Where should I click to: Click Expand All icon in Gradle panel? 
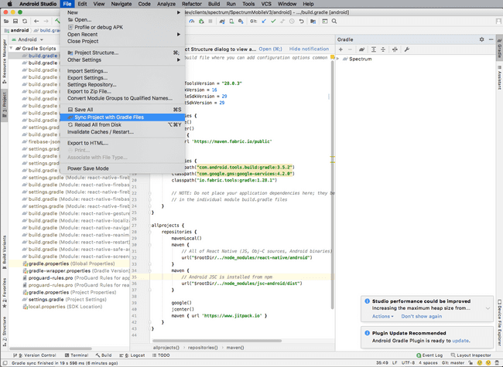374,49
